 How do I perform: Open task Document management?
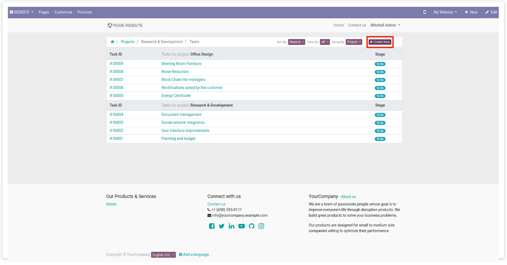pyautogui.click(x=181, y=115)
